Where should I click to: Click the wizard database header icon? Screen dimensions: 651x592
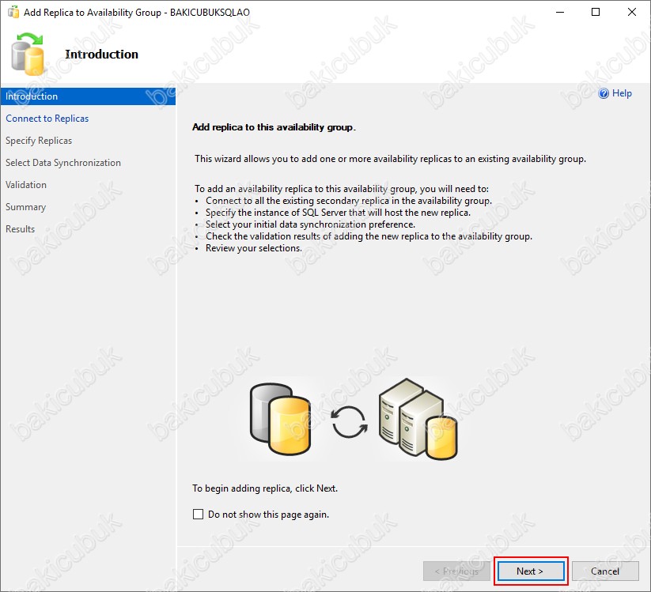coord(28,54)
